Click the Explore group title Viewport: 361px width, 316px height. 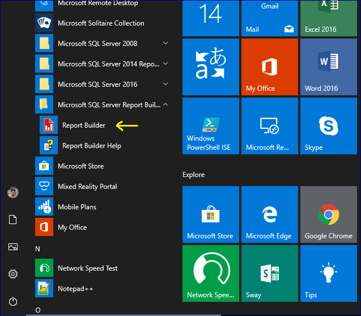193,175
